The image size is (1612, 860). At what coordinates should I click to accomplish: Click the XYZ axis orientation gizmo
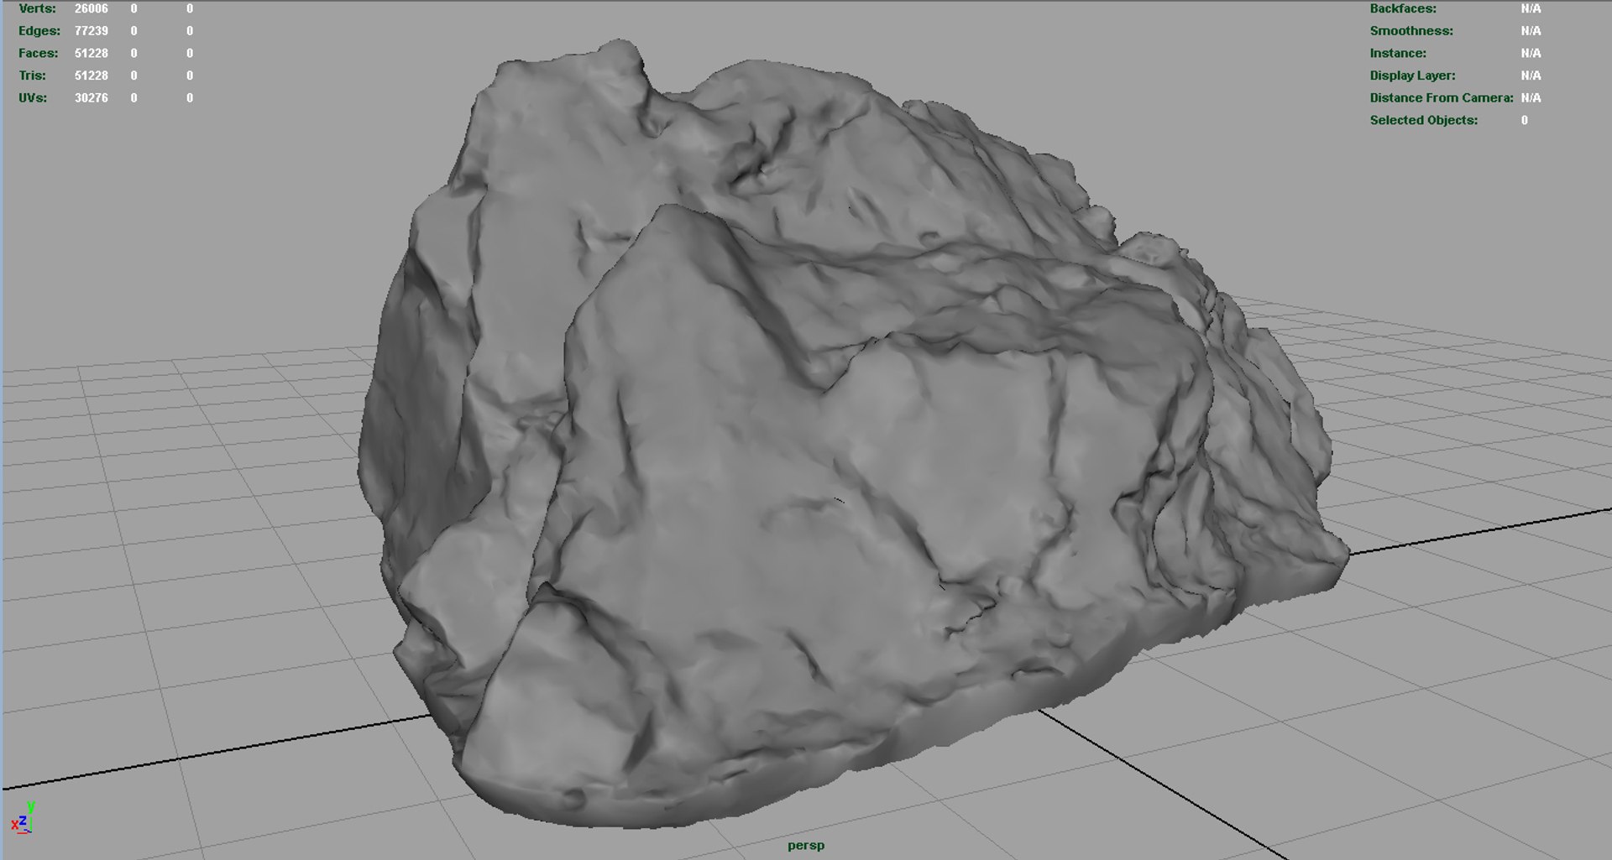point(23,818)
